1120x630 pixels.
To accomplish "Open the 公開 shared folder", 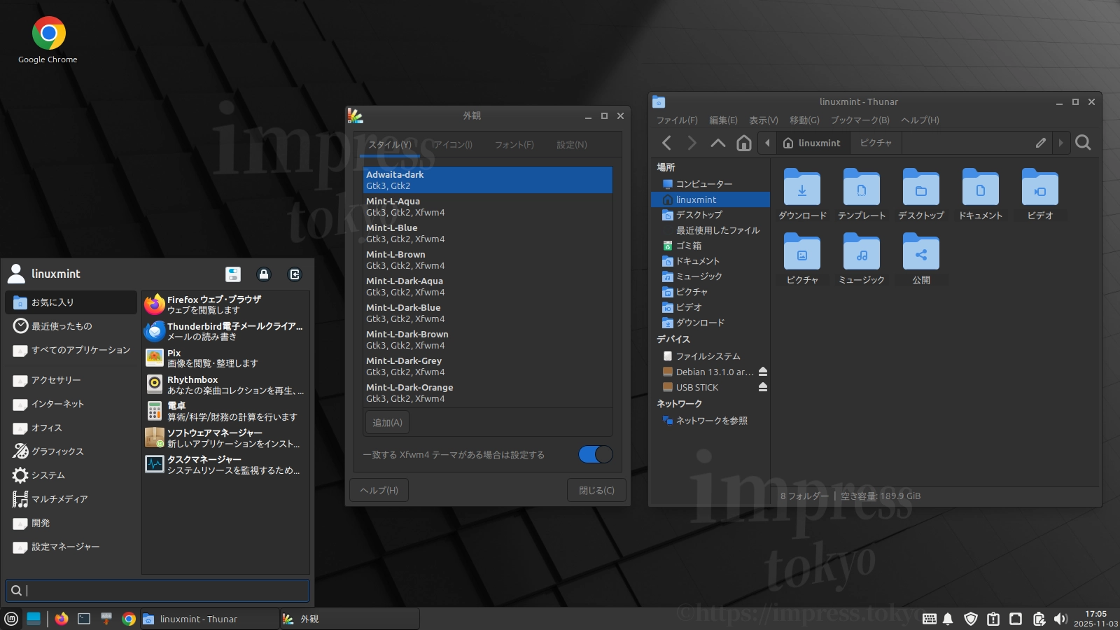I will 921,259.
